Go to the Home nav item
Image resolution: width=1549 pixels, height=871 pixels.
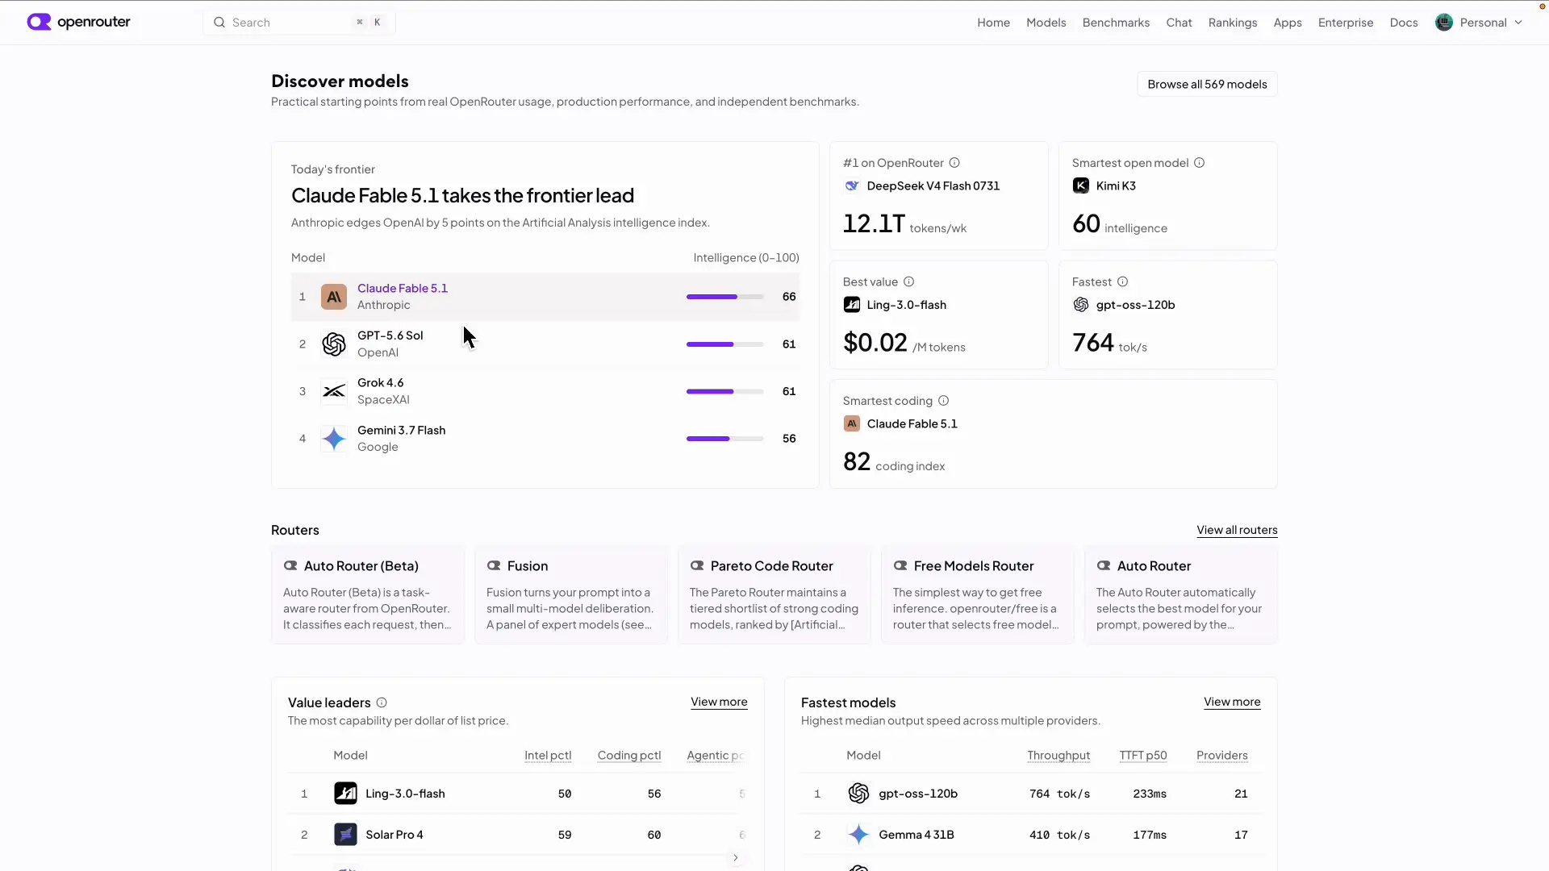993,23
